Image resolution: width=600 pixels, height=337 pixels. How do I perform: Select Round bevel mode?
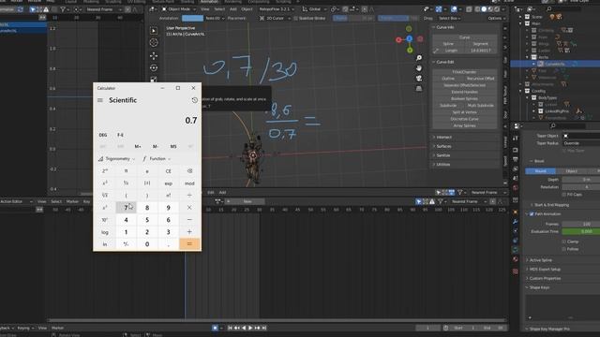[x=540, y=171]
